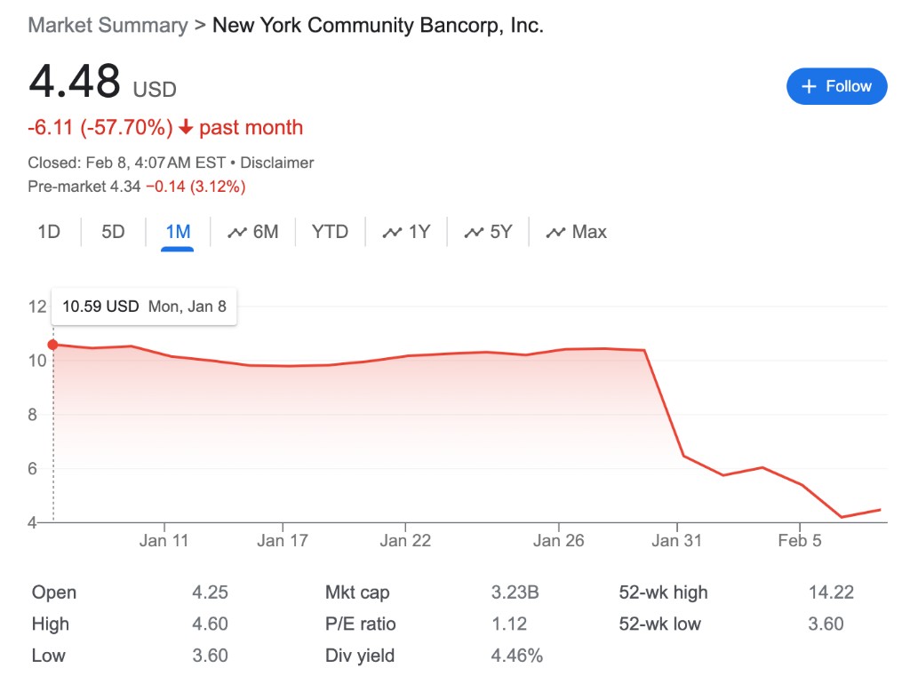The width and height of the screenshot is (910, 676).
Task: Click the trend icon beside 6M
Action: pyautogui.click(x=236, y=233)
